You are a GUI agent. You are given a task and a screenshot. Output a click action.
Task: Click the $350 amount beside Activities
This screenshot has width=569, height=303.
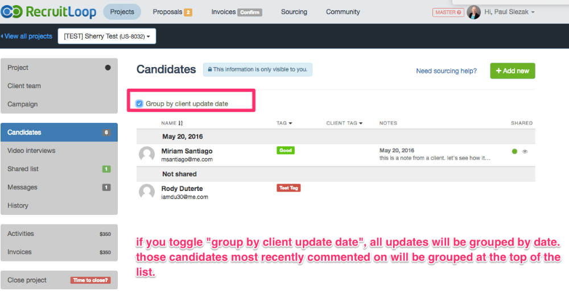pos(105,234)
